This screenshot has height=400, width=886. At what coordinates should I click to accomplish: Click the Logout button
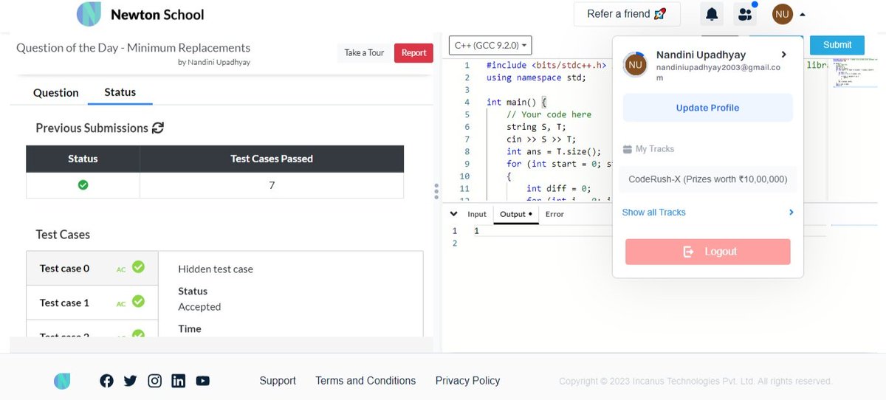click(x=708, y=252)
